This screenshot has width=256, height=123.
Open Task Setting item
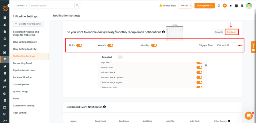20,113
